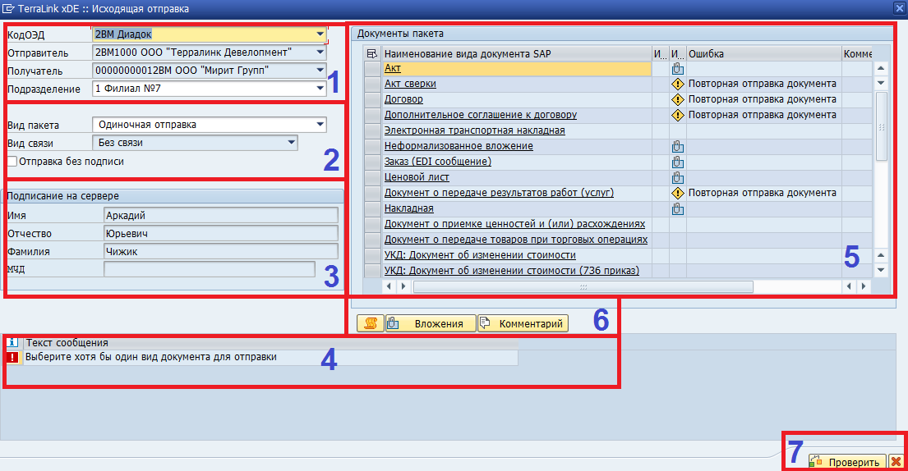Select the row marker for Заказ (EDI сообщение)
The height and width of the screenshot is (471, 908).
pyautogui.click(x=373, y=162)
